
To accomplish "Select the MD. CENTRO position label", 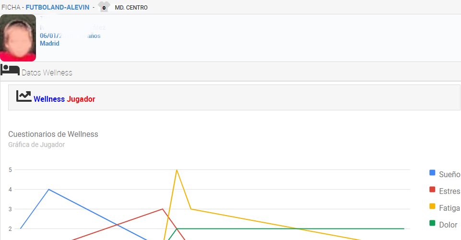I will click(x=131, y=8).
